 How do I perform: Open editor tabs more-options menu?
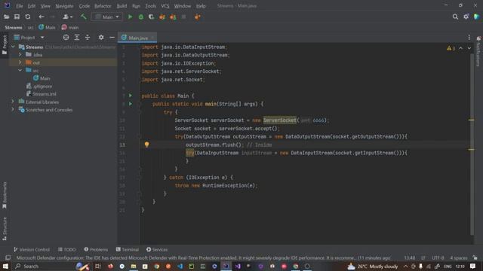coord(469,38)
